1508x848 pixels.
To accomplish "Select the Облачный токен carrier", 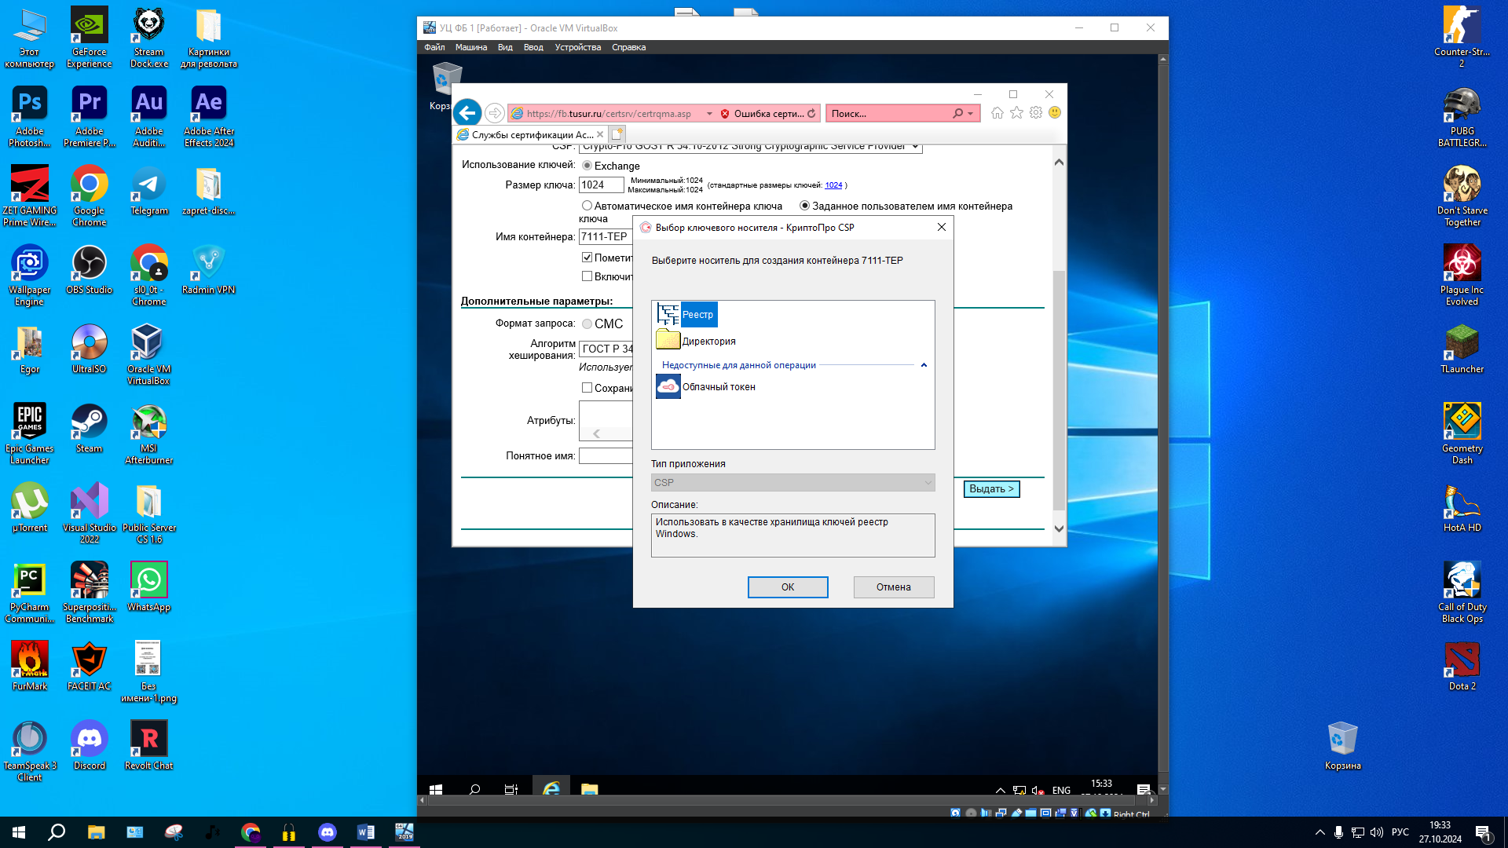I will click(x=706, y=386).
